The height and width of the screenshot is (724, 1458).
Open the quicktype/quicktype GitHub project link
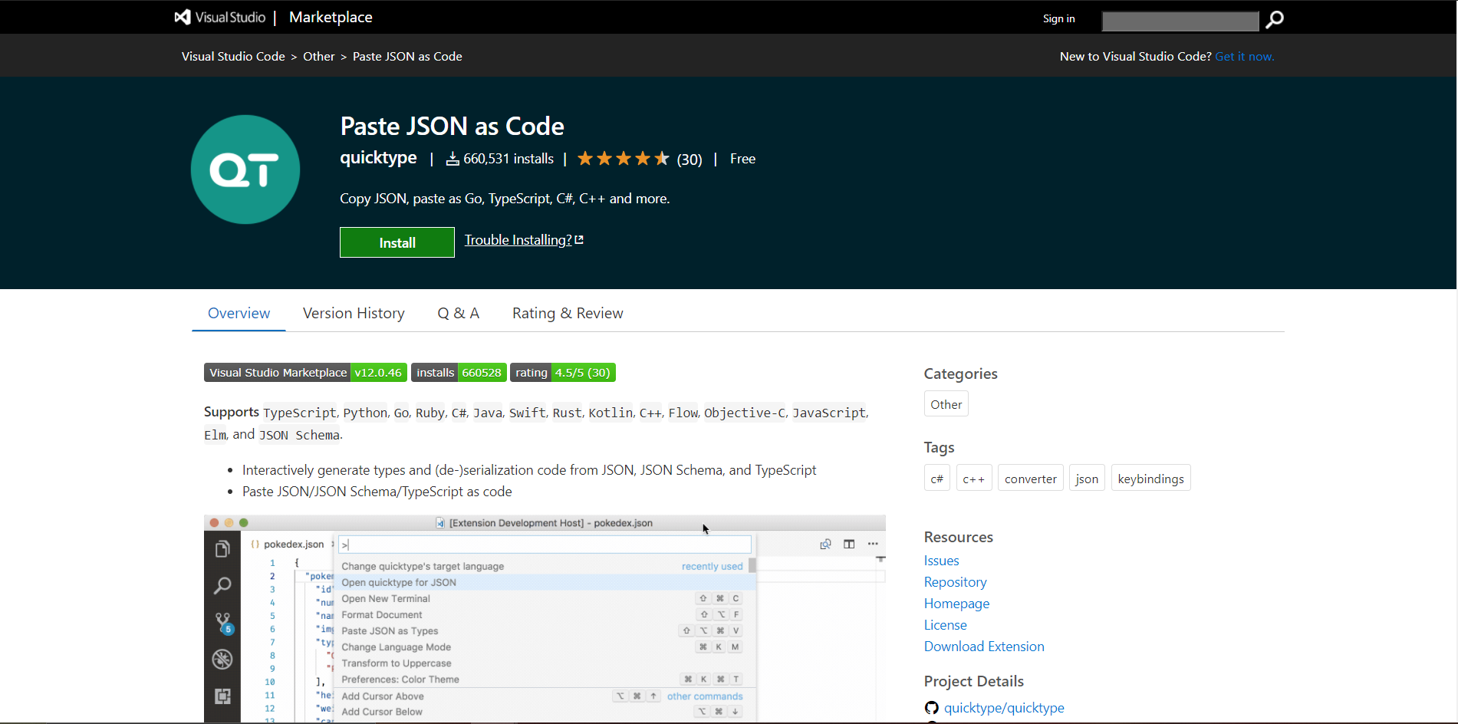coord(1004,708)
